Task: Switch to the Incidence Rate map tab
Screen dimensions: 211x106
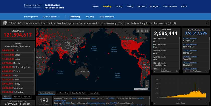Action: [62, 93]
